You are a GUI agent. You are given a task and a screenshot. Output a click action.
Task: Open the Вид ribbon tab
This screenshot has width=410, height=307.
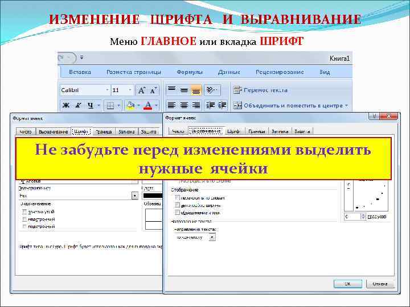point(325,72)
